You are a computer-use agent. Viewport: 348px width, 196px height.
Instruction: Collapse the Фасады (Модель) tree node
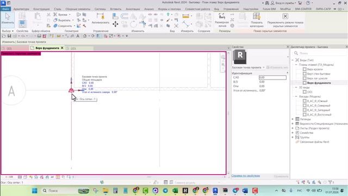[x=296, y=96]
